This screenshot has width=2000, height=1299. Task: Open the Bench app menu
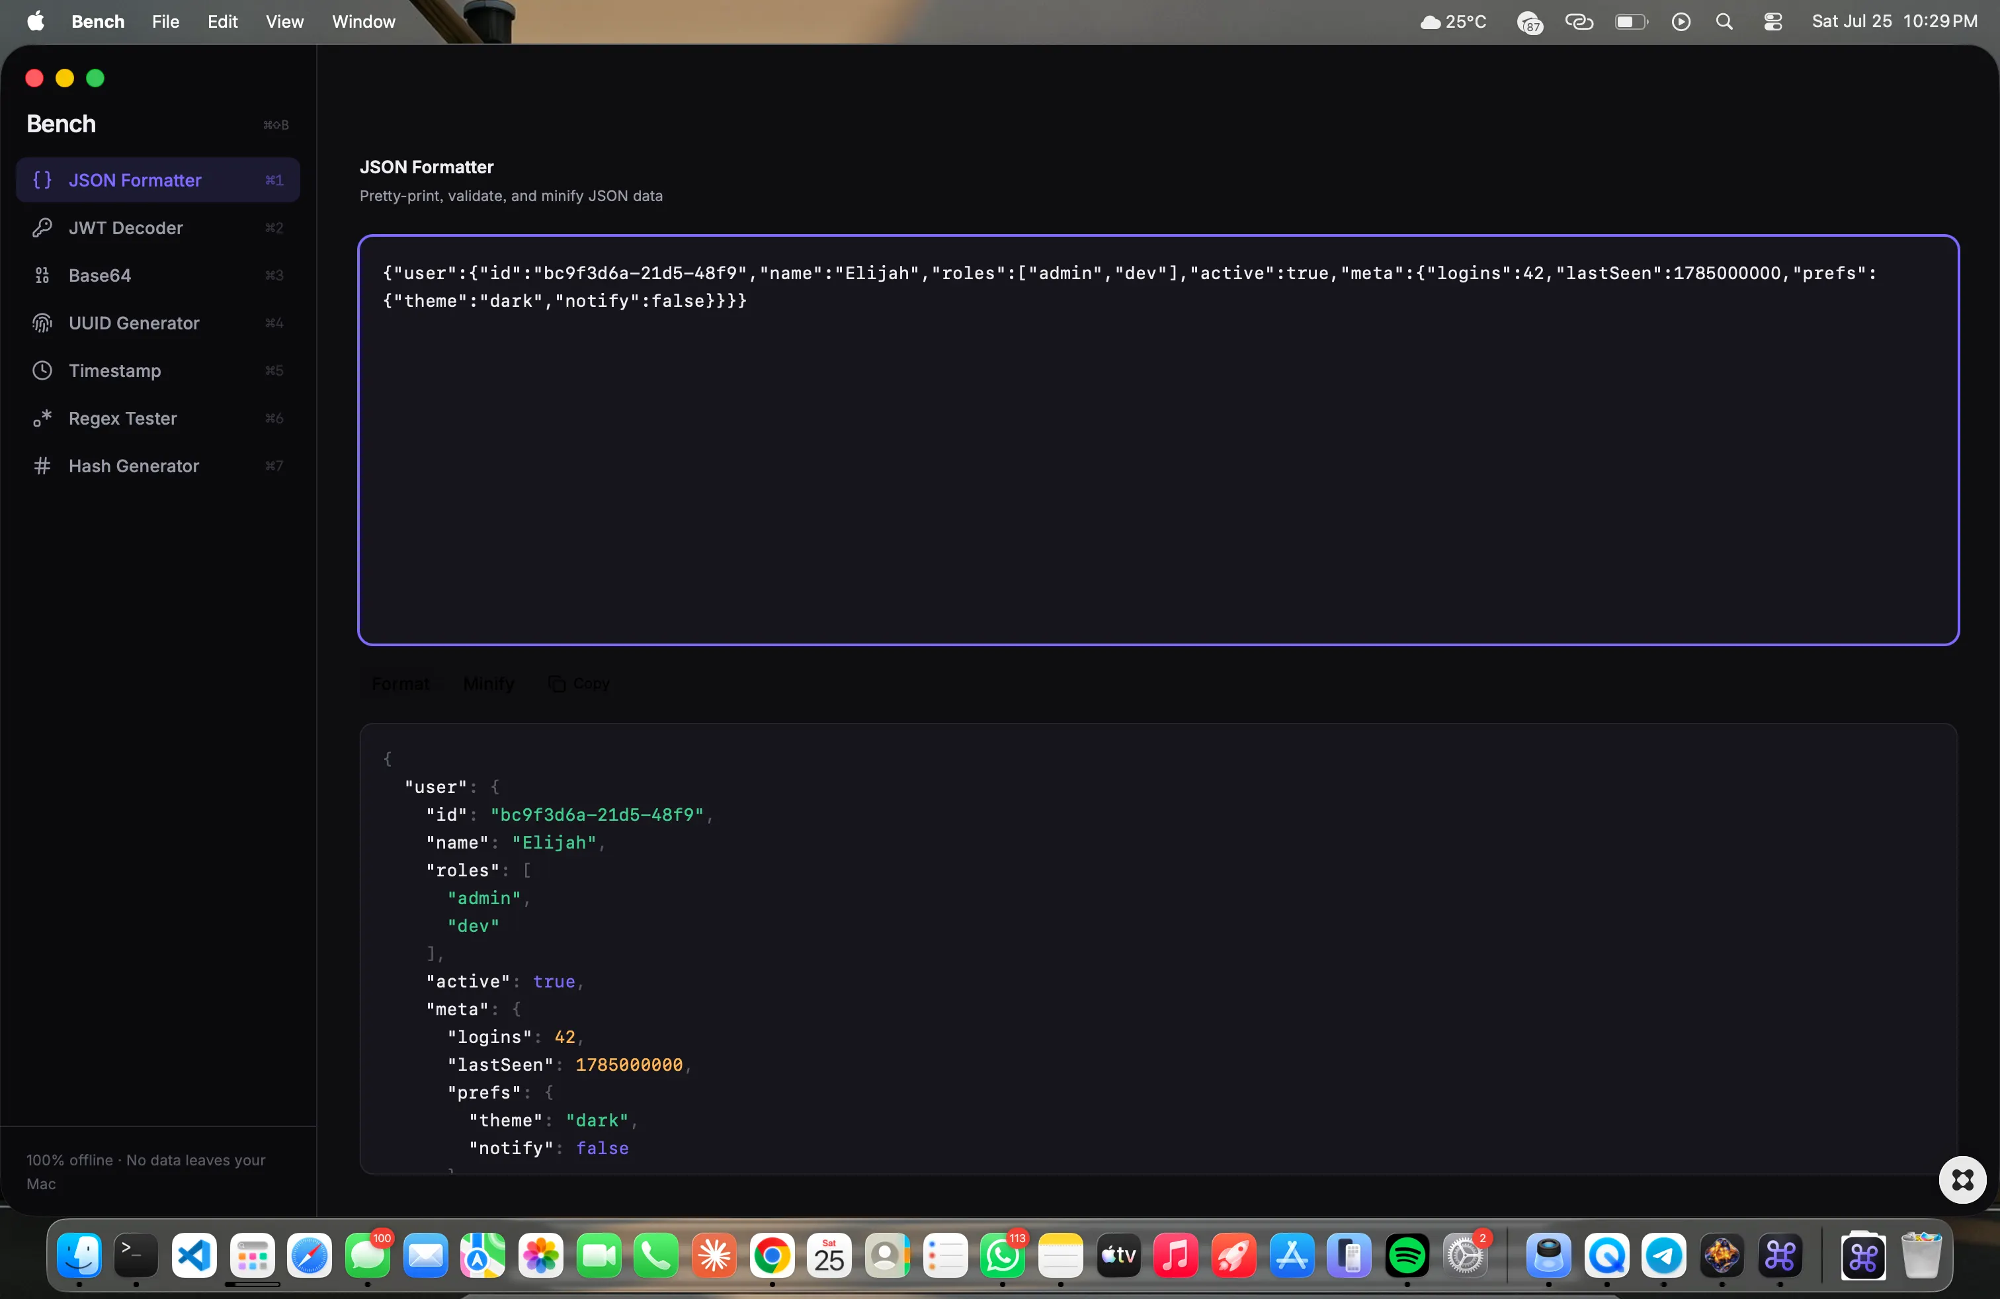click(x=97, y=22)
